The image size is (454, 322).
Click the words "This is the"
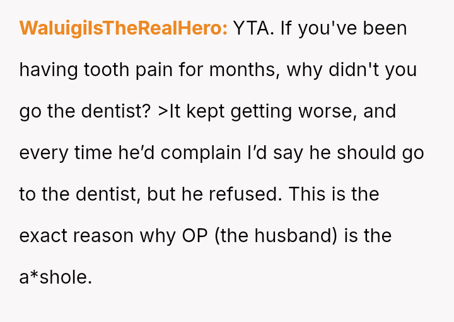(x=334, y=194)
